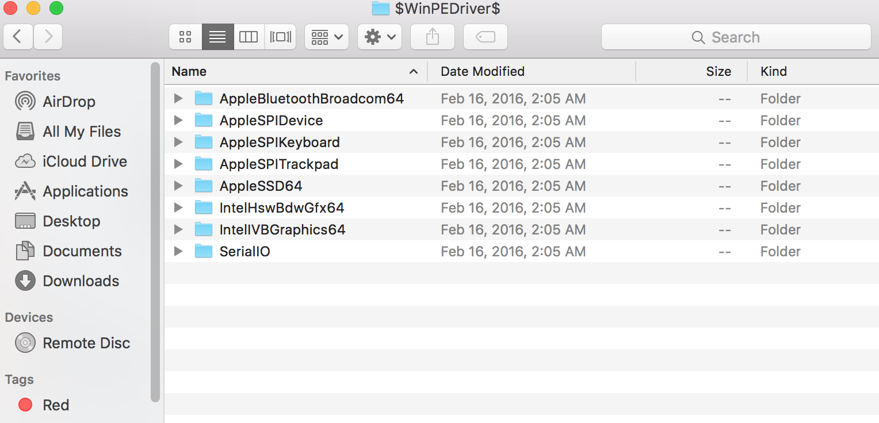Select the AppleSPIKeyboard folder icon
This screenshot has width=879, height=423.
[204, 142]
